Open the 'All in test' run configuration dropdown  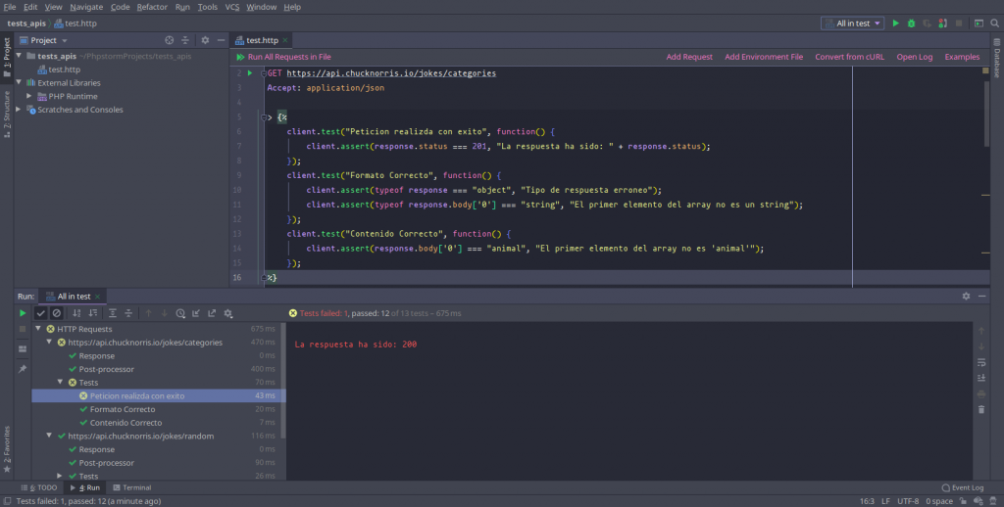tap(853, 23)
